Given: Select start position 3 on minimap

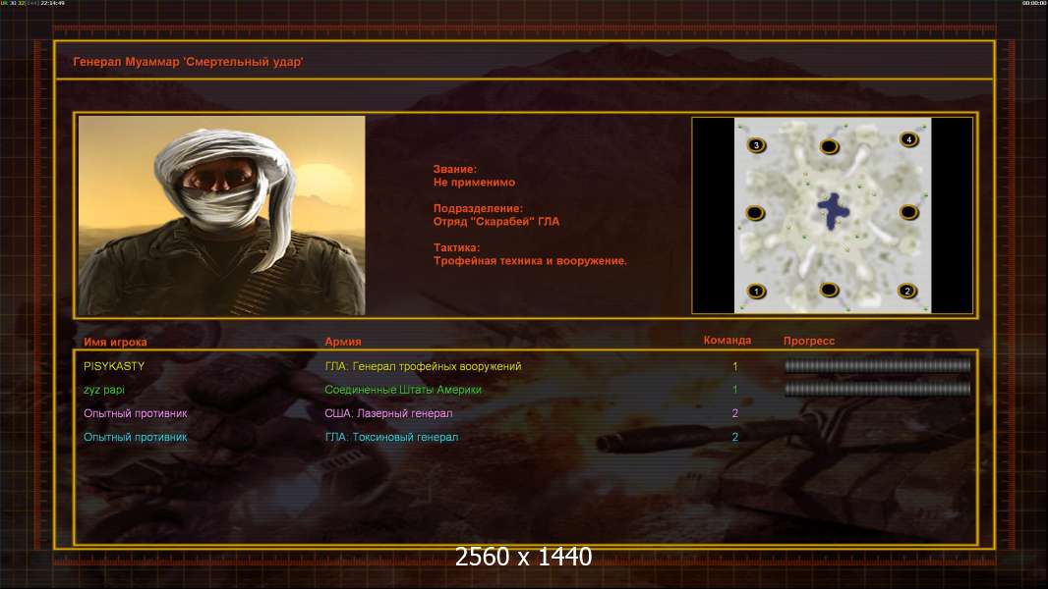Looking at the screenshot, I should tap(756, 144).
